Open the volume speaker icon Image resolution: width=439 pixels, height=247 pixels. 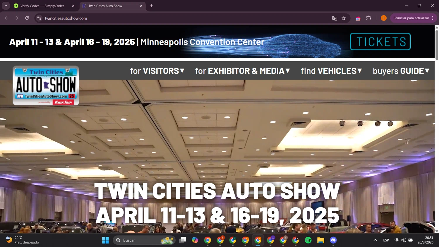(x=404, y=240)
